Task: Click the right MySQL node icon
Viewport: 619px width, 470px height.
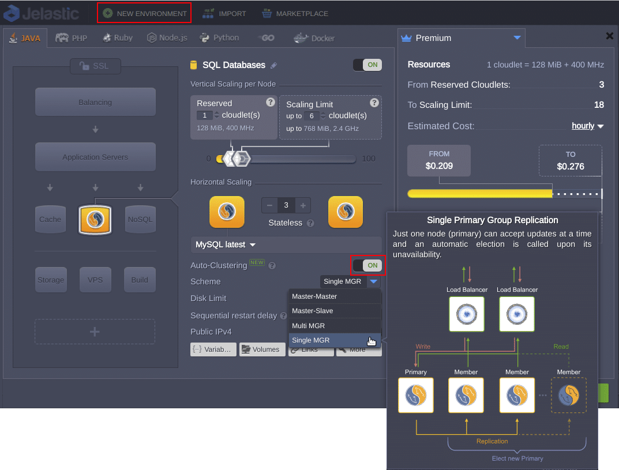Action: [x=346, y=212]
